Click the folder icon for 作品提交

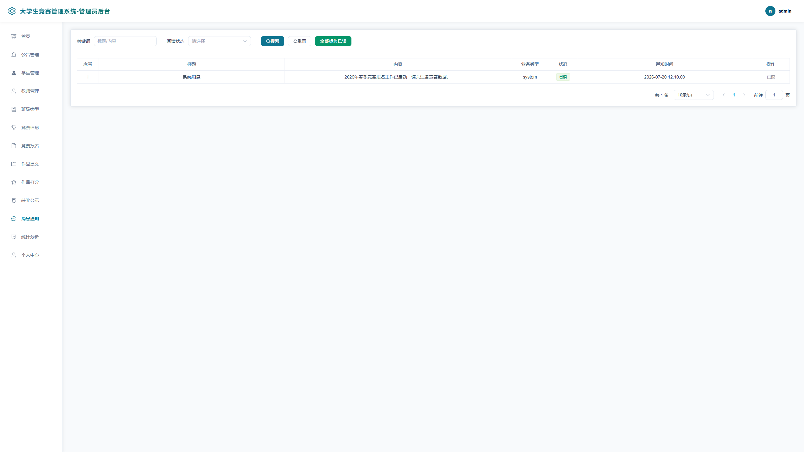point(14,164)
